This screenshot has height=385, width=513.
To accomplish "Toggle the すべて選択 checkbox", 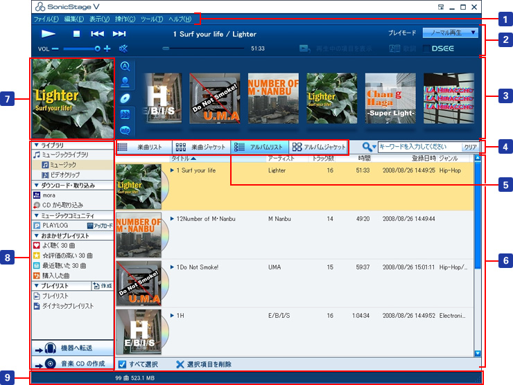I will click(x=122, y=364).
